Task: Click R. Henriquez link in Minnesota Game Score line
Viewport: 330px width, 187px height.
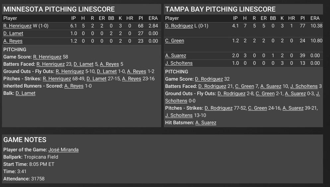Action: (x=47, y=57)
